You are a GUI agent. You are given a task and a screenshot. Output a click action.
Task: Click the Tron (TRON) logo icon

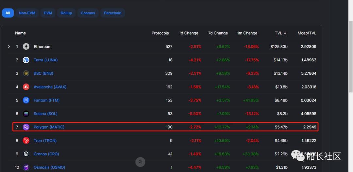click(x=26, y=141)
